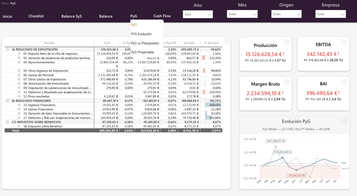The height and width of the screenshot is (196, 357).
Task: Open the Empresa dropdown
Action: [331, 14]
